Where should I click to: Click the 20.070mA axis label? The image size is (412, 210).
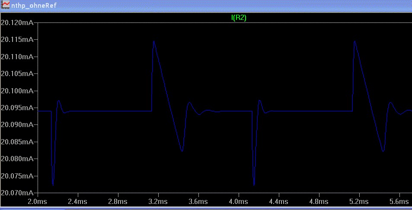pyautogui.click(x=17, y=193)
